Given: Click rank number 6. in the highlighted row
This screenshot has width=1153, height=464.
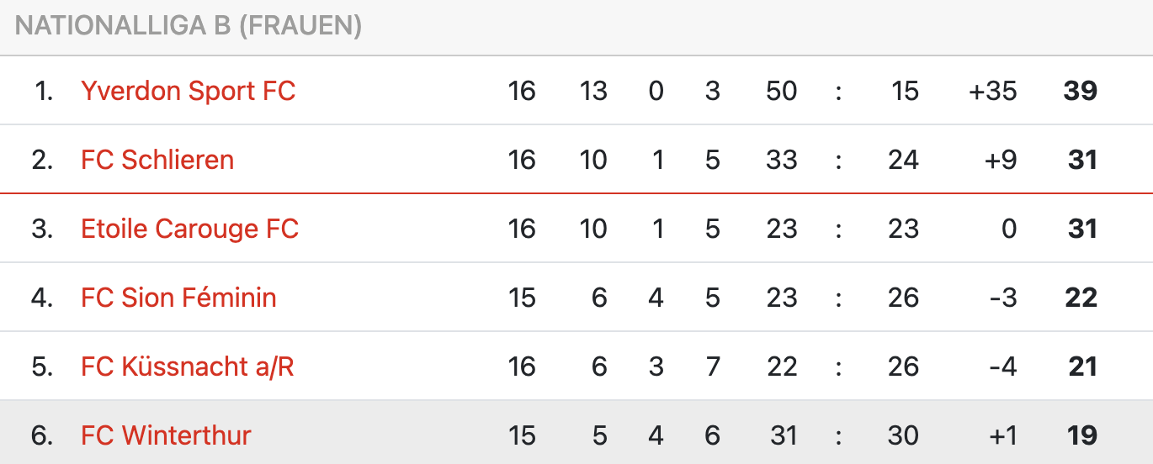Looking at the screenshot, I should 42,435.
